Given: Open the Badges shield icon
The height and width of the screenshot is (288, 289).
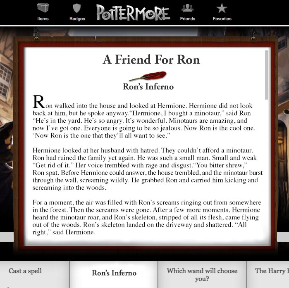Looking at the screenshot, I should click(77, 8).
